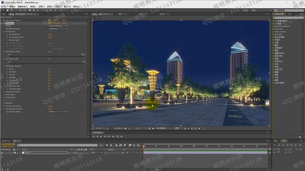Click the Threshold value 255.0
Viewport: 305px width, 171px height.
point(50,35)
